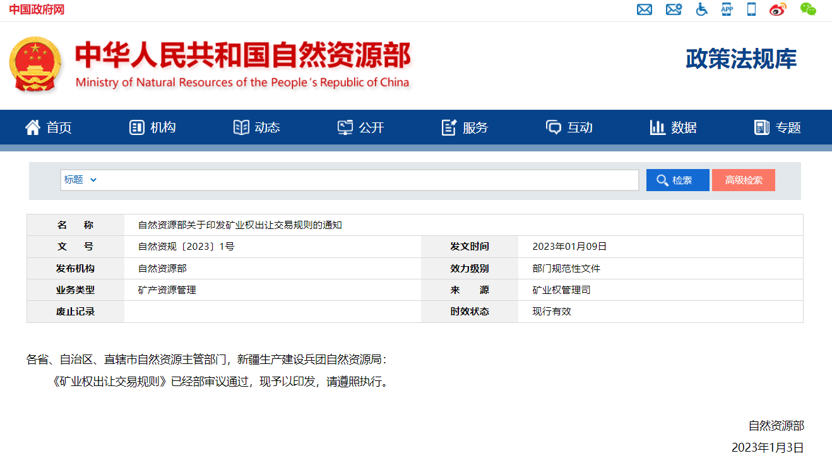Click the mail envelope icon
Screen dimensions: 832x463
[x=644, y=9]
